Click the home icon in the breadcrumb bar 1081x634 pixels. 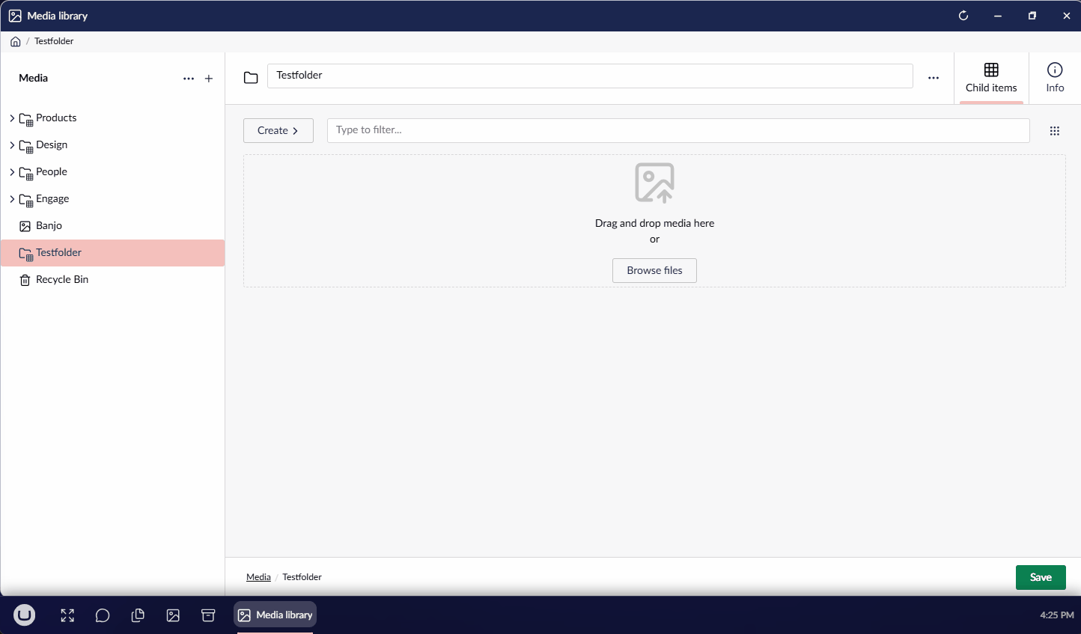15,42
